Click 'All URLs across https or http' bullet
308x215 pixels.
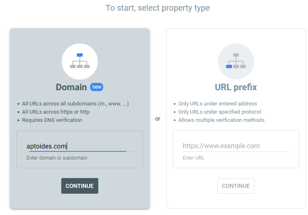coord(56,112)
